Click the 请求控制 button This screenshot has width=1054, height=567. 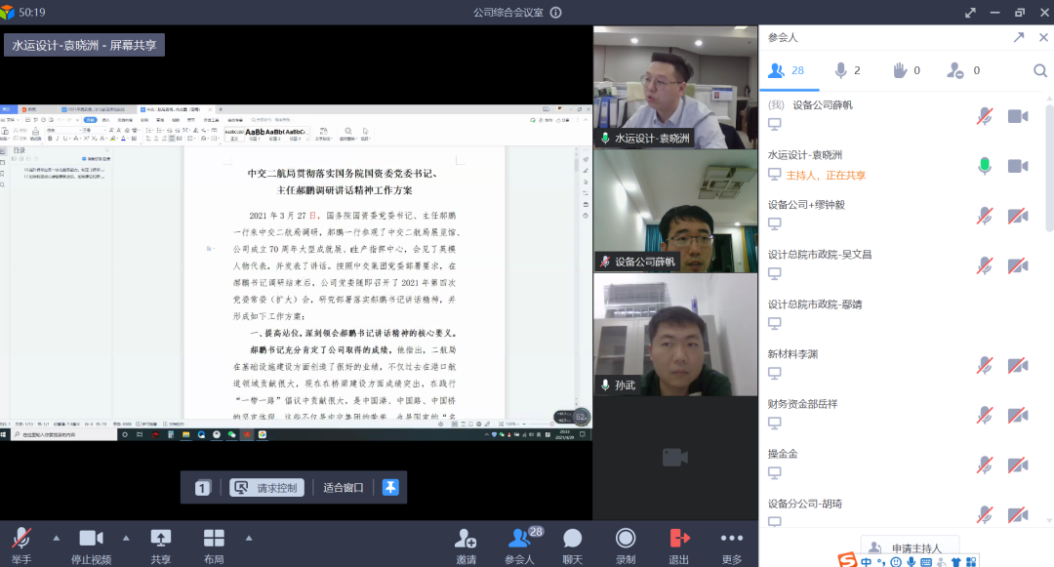point(267,488)
